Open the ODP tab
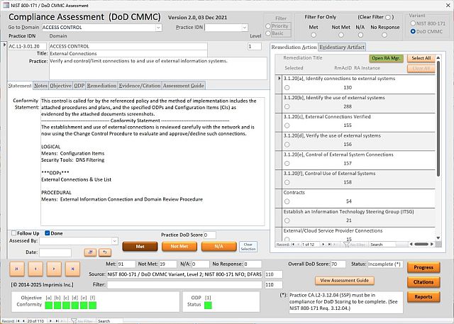 tap(79, 86)
